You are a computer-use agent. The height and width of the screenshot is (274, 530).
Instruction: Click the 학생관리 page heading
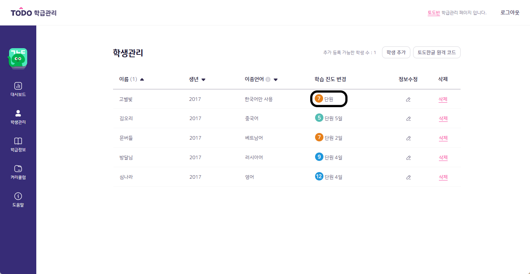[128, 53]
